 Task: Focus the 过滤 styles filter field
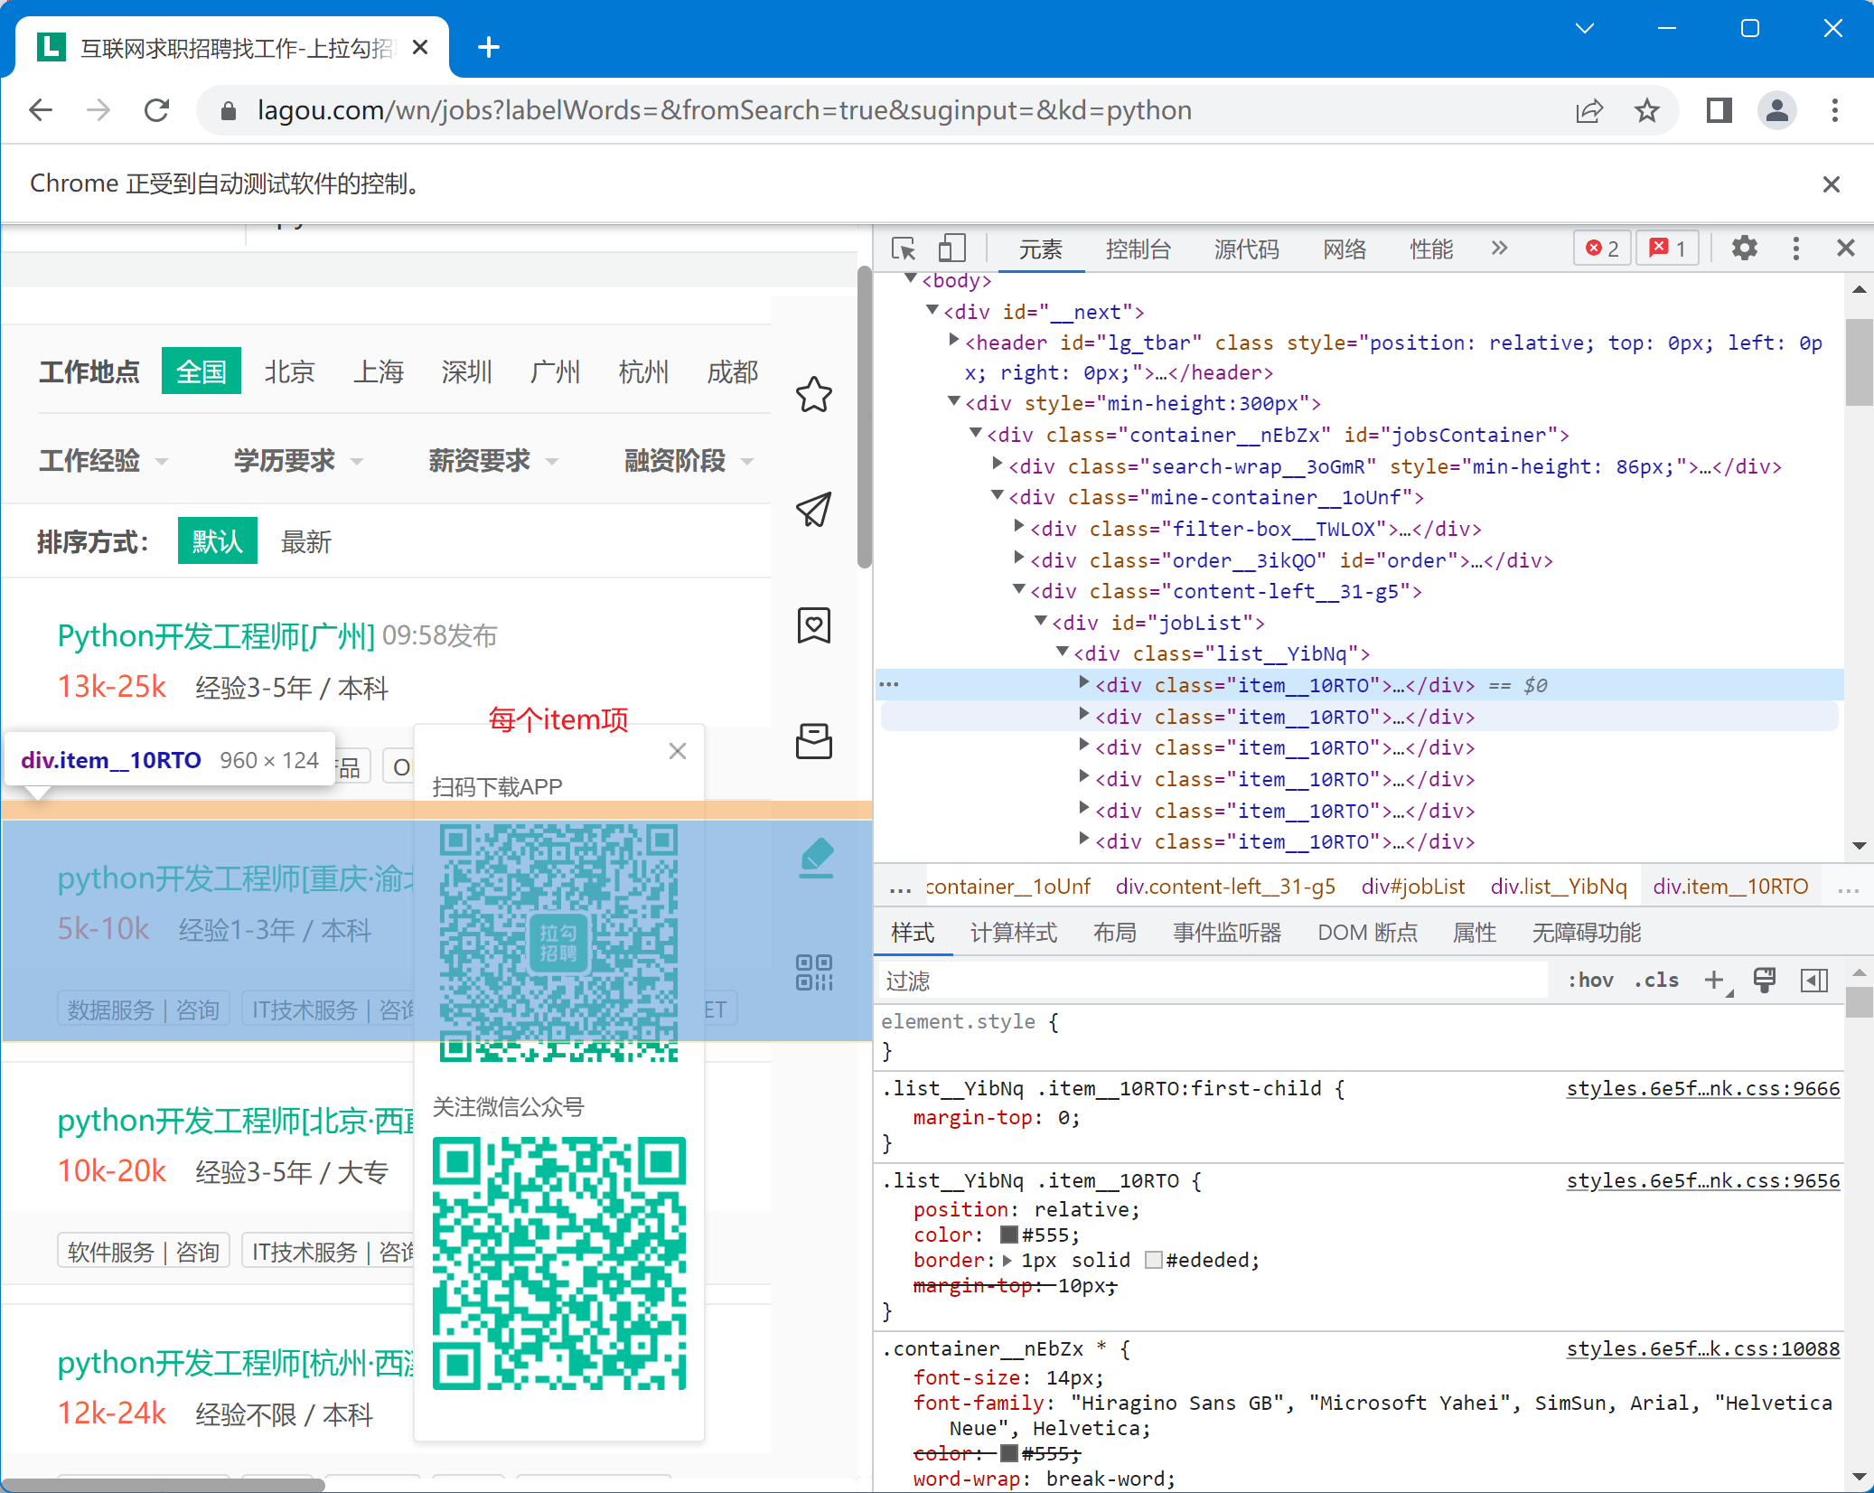coord(1213,981)
